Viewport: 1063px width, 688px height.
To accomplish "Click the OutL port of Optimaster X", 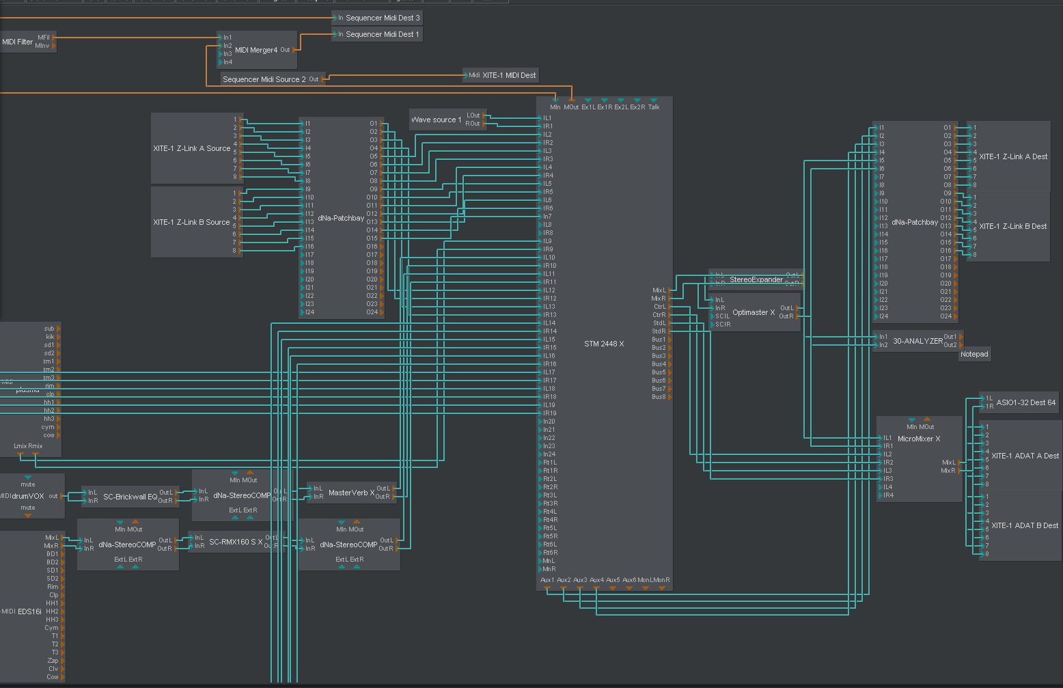I will pyautogui.click(x=797, y=308).
